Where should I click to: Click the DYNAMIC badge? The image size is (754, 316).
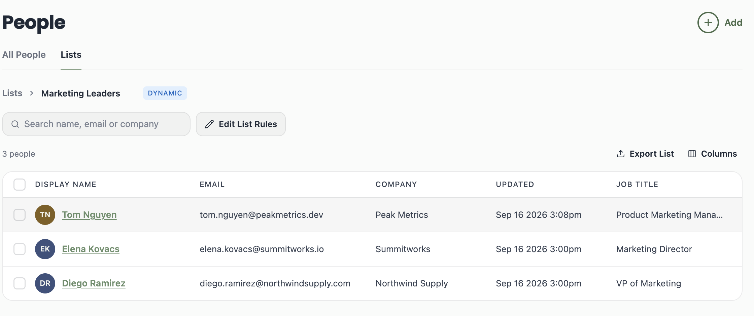click(x=165, y=93)
